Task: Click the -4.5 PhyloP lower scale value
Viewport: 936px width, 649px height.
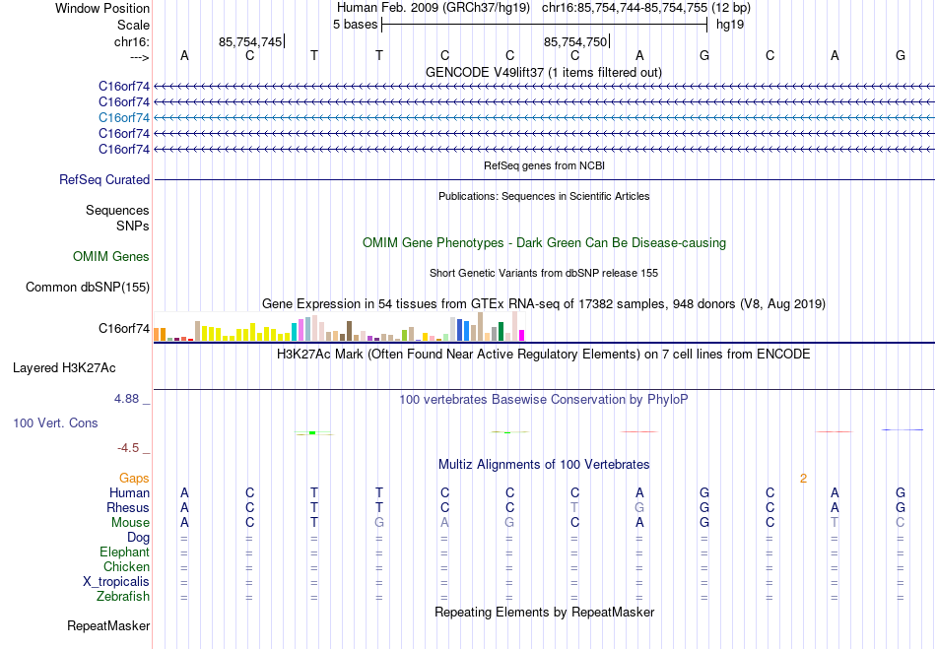Action: point(128,448)
